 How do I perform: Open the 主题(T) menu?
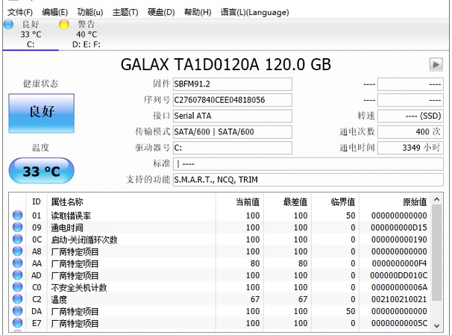pyautogui.click(x=125, y=12)
